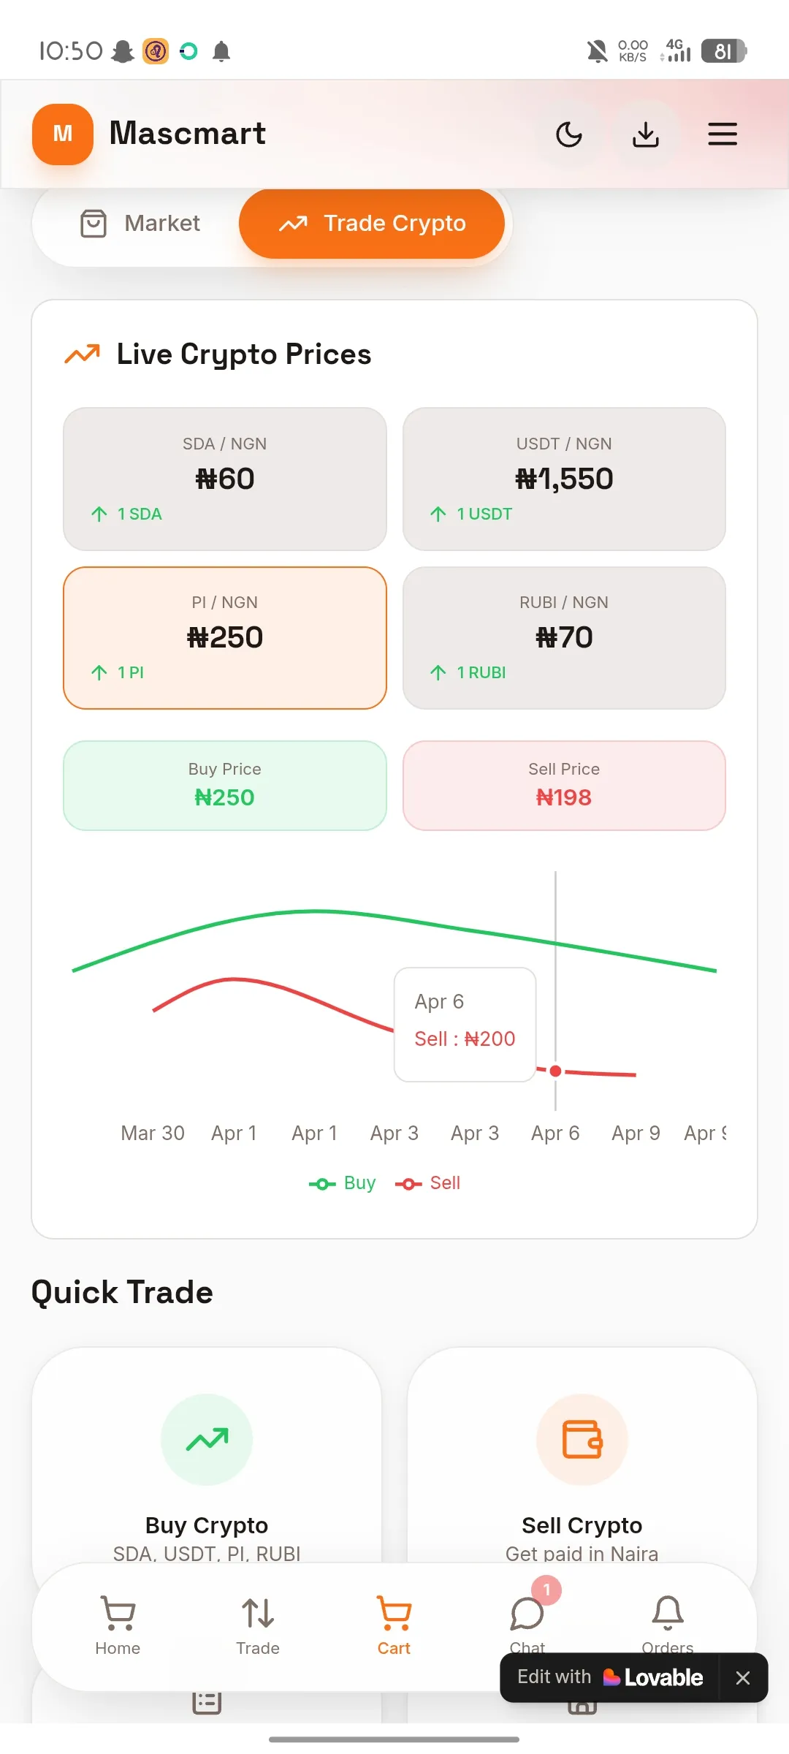
Task: Open Trade arrows icon in bottom bar
Action: [258, 1625]
